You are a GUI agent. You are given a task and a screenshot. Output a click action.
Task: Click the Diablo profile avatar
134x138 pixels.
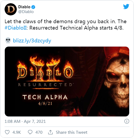pos(11,9)
